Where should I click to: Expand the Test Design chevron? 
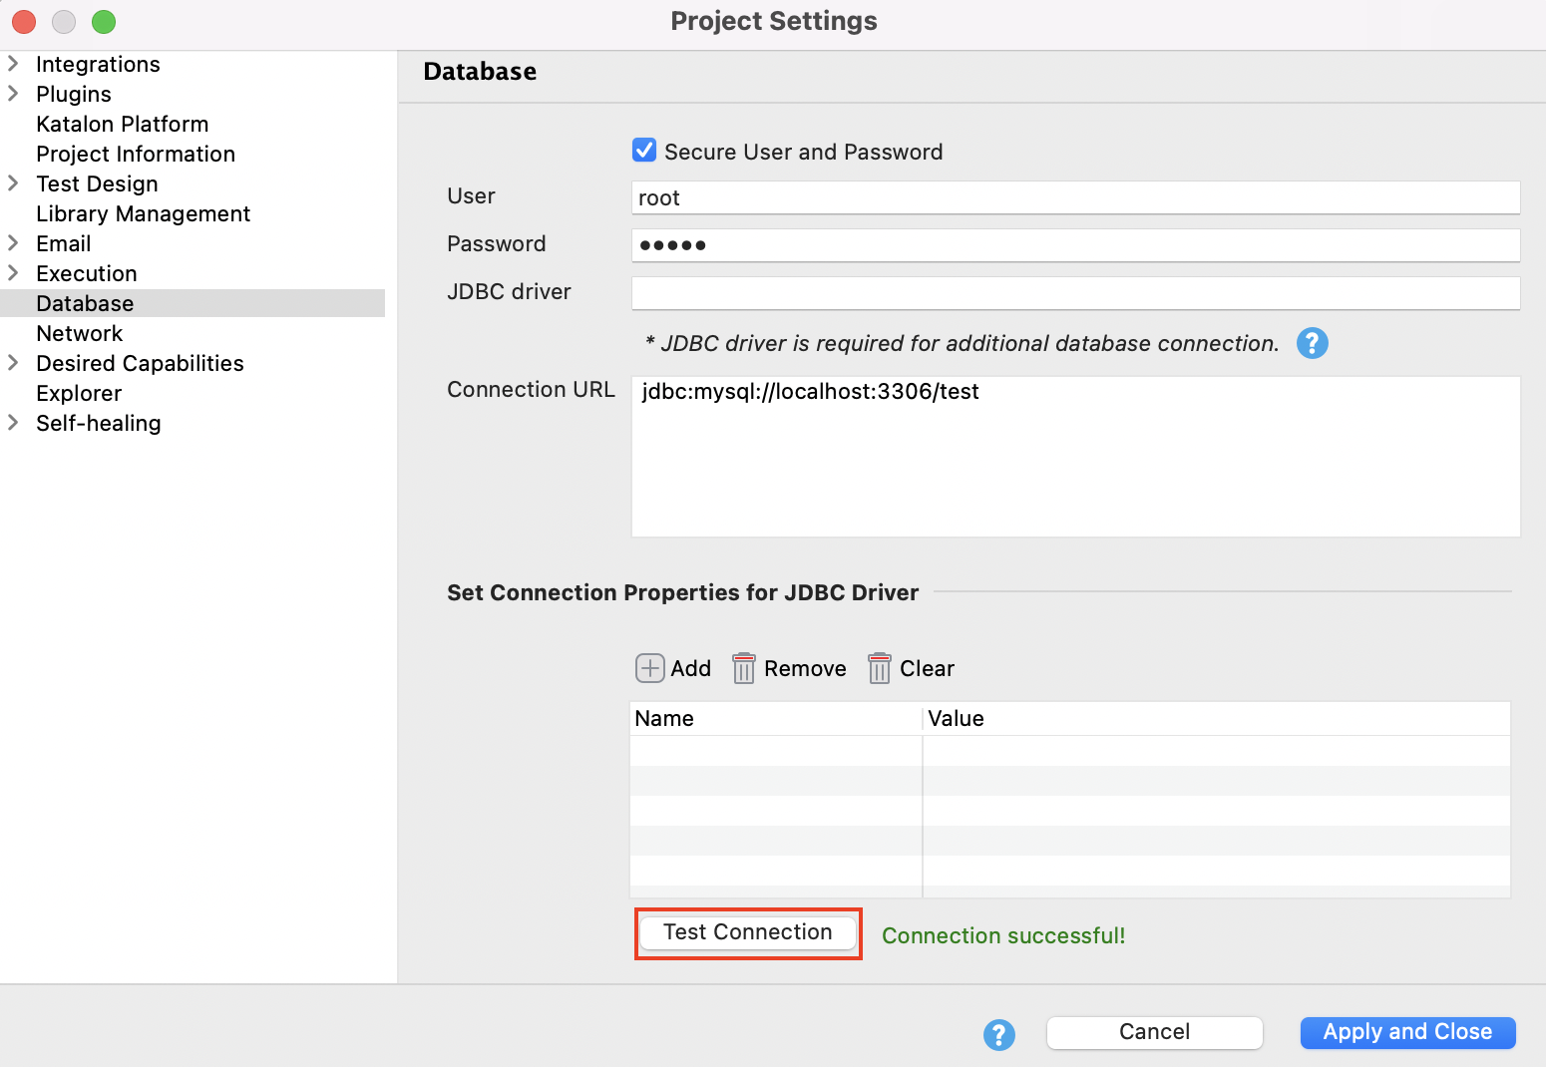14,183
